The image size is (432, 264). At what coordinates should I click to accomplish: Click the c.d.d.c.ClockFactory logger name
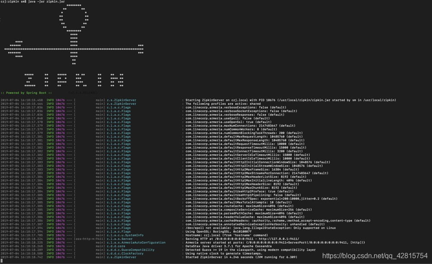125,254
